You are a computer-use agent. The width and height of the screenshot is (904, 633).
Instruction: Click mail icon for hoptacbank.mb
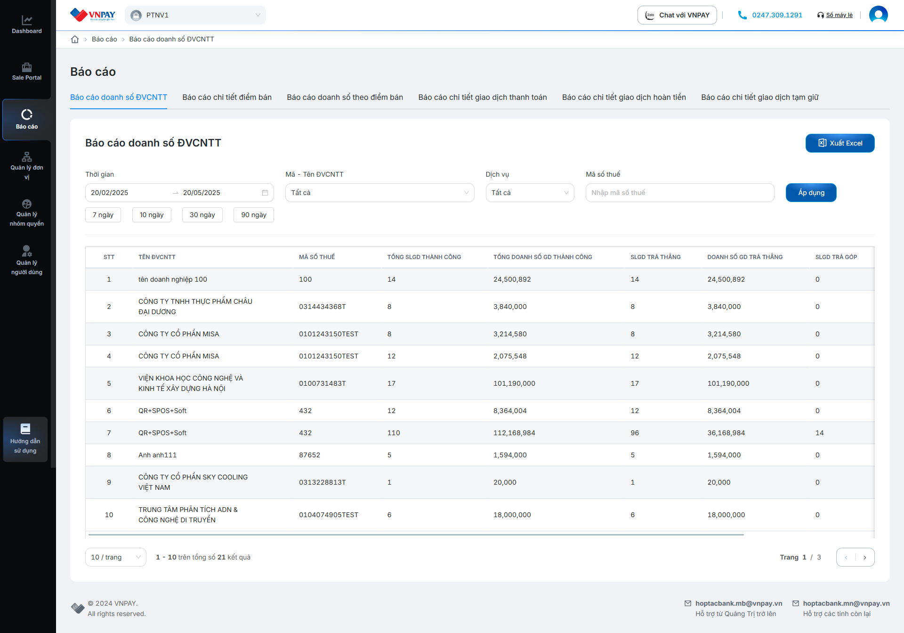[x=688, y=603]
